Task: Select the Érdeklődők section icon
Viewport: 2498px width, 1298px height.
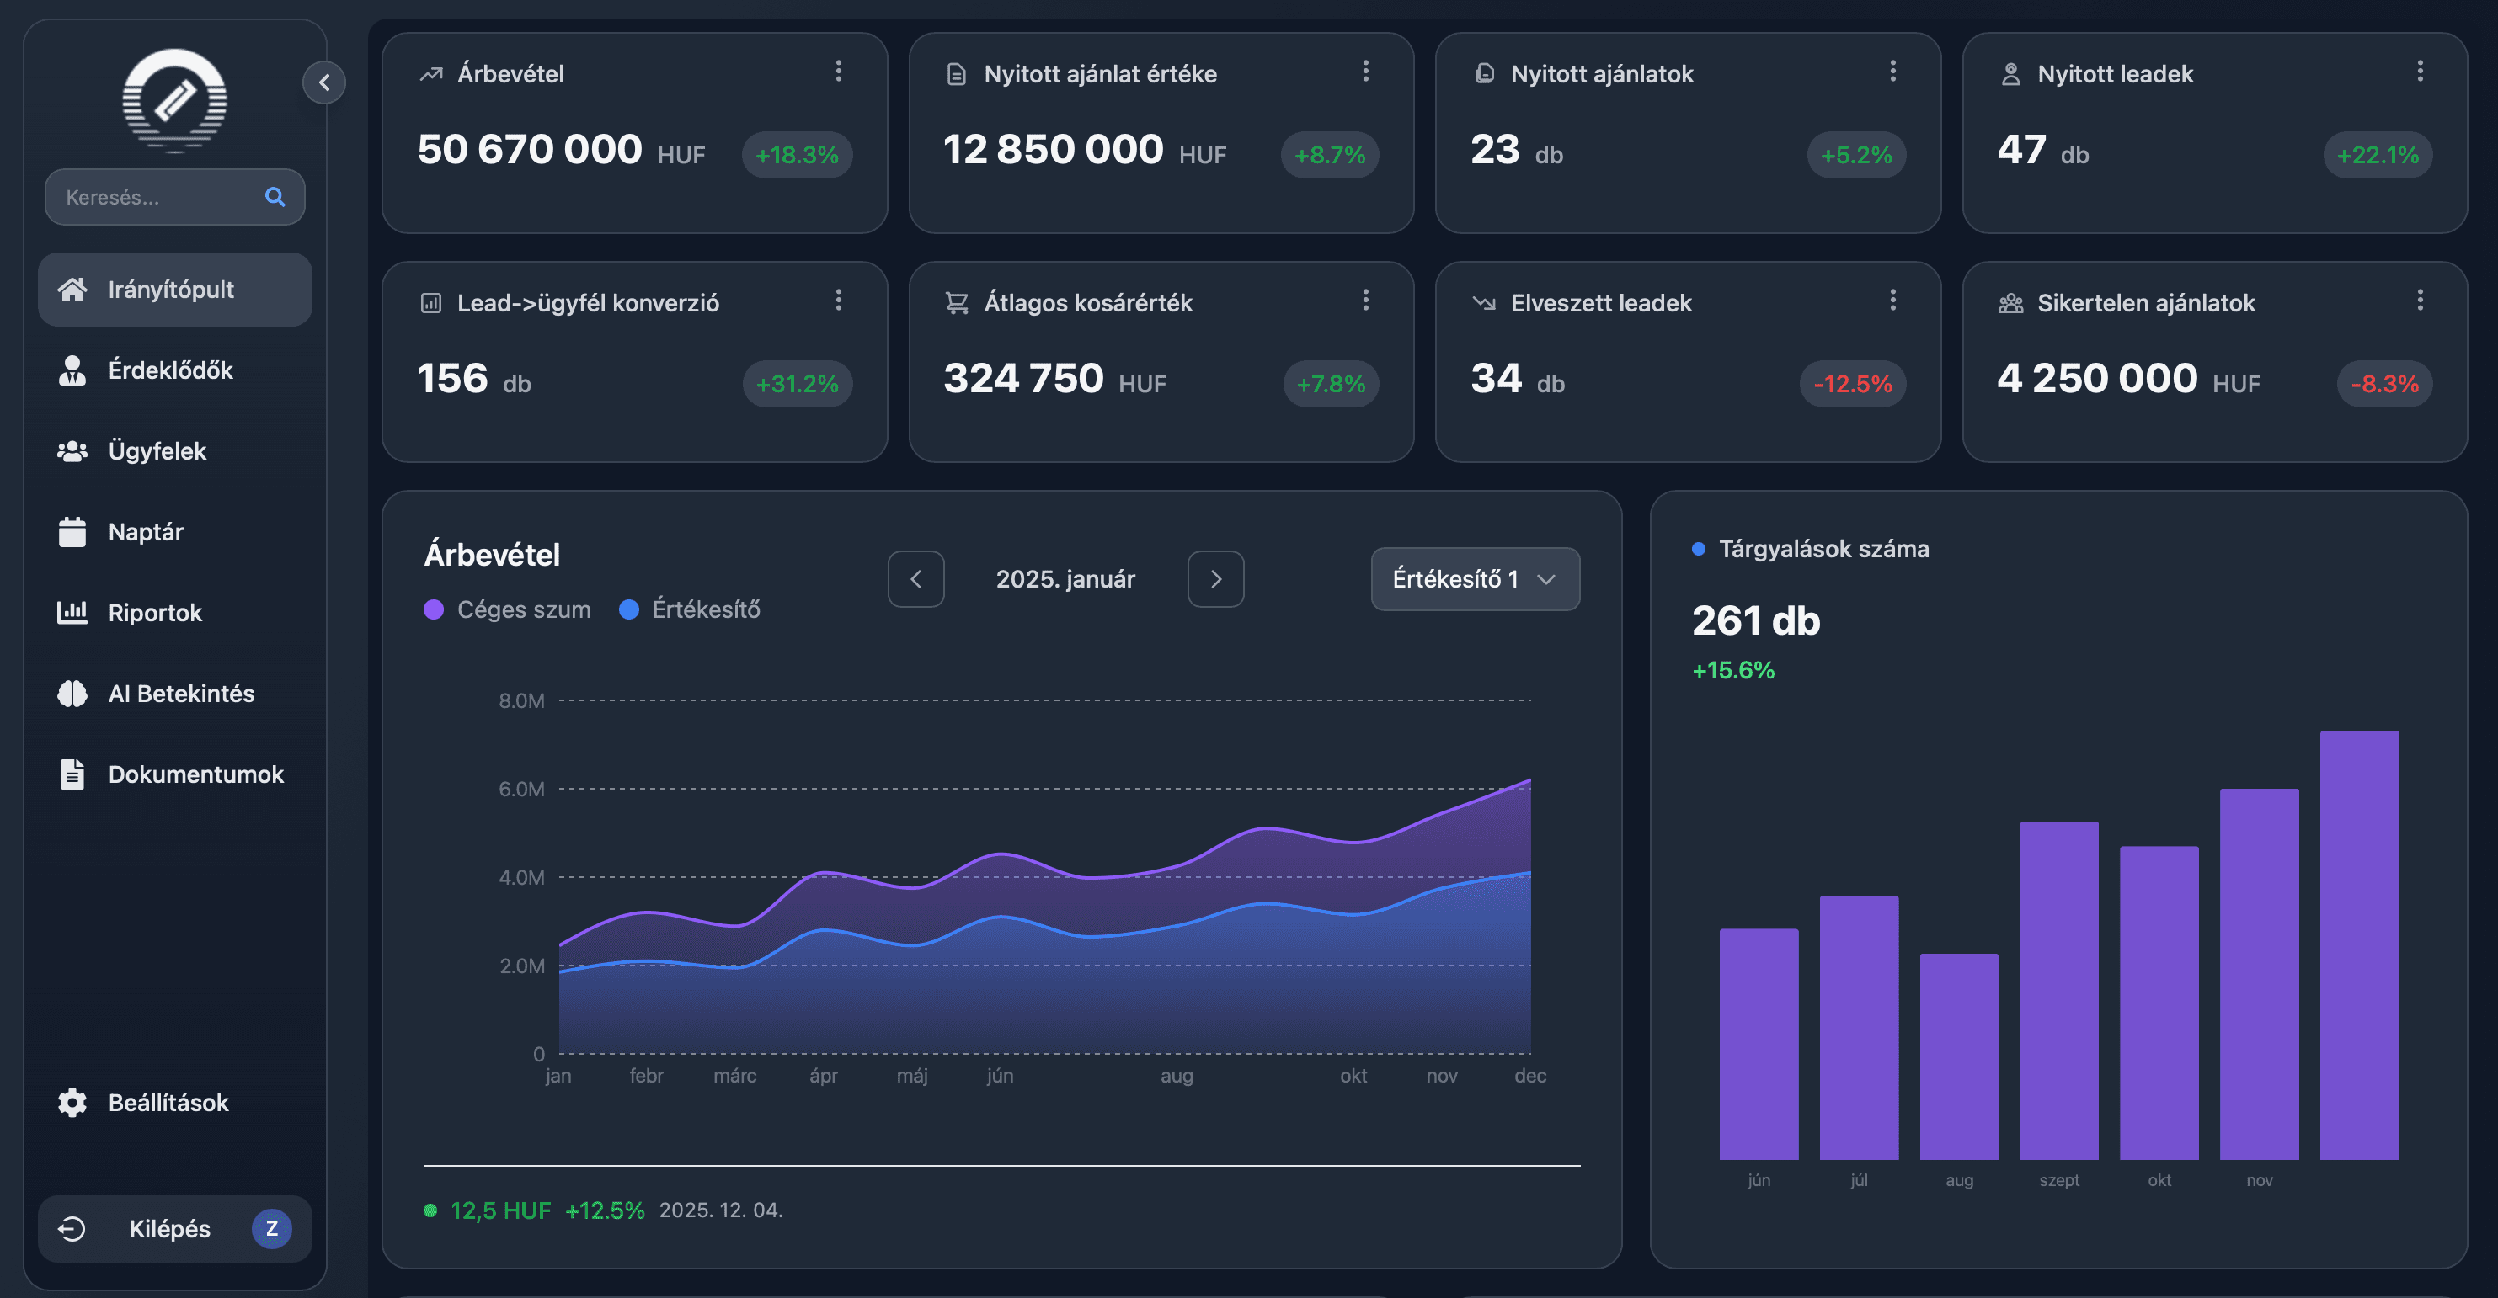Action: pyautogui.click(x=72, y=370)
